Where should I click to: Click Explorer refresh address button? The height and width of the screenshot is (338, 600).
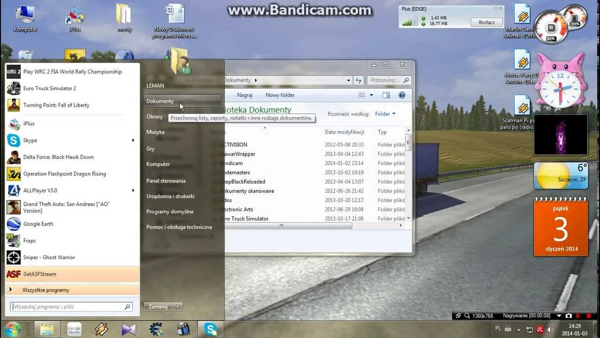click(359, 80)
